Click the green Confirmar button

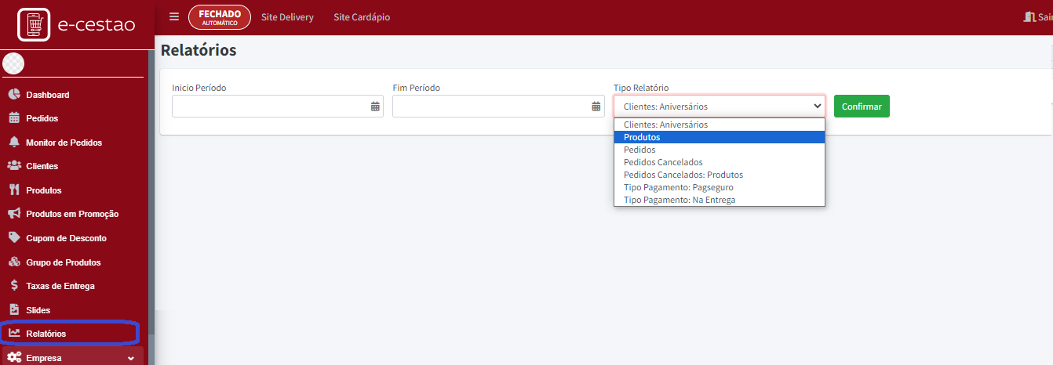tap(862, 107)
